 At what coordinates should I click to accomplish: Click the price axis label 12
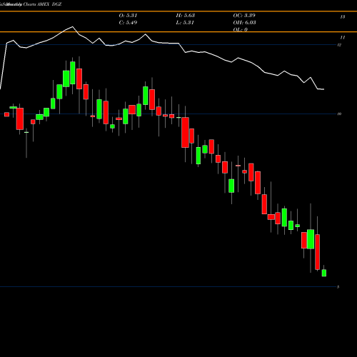[x=339, y=45]
